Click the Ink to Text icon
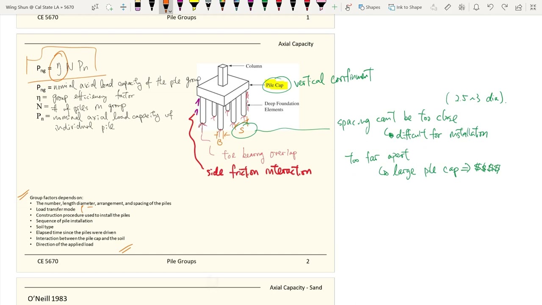Screen dimensions: 542x305 tap(433, 7)
